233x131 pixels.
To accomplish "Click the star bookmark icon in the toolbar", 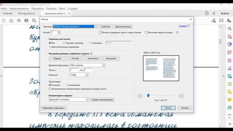I will 11,20.
